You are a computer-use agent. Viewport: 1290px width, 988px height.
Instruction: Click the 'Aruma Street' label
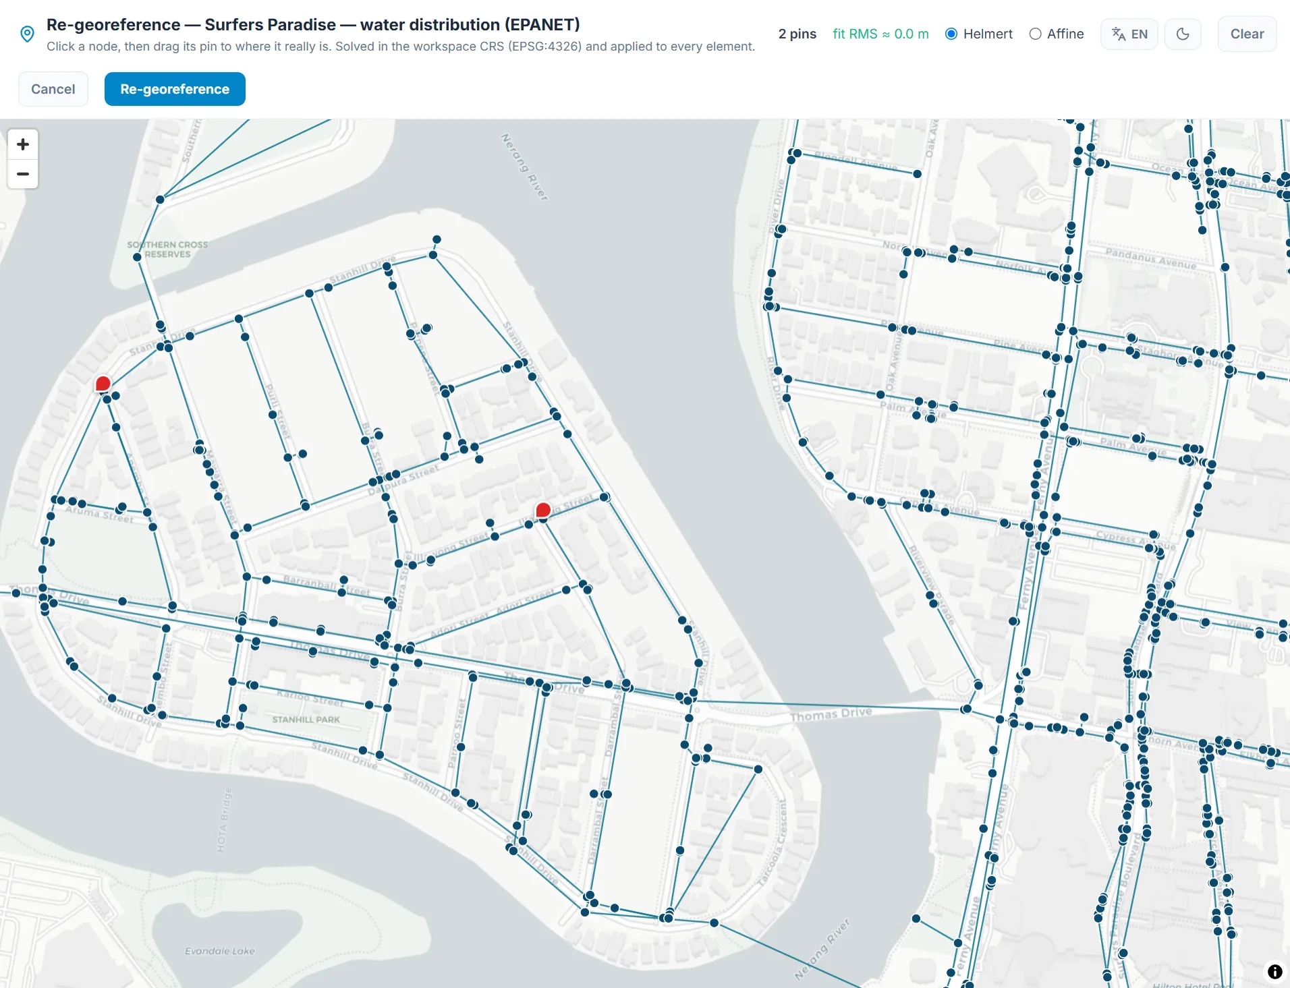click(99, 514)
